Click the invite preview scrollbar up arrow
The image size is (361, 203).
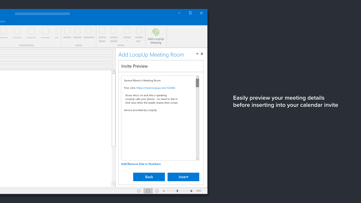click(197, 77)
